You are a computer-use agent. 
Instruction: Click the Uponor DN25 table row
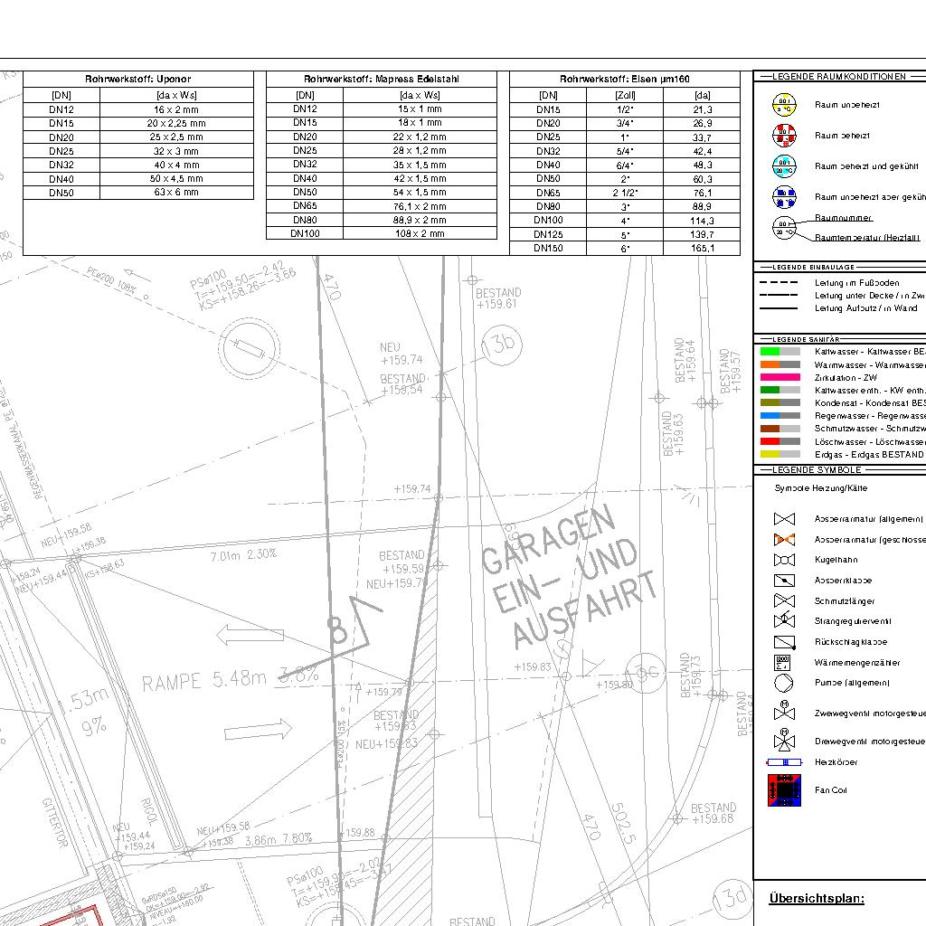point(137,151)
